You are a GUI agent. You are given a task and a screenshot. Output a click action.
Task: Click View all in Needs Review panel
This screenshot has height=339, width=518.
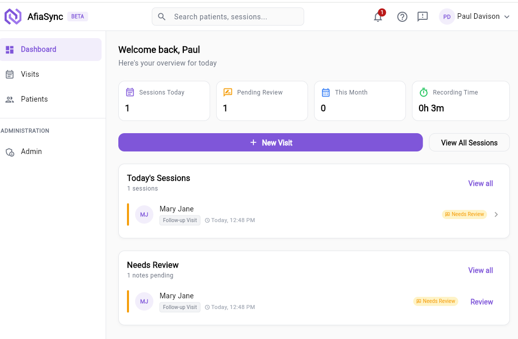tap(480, 270)
